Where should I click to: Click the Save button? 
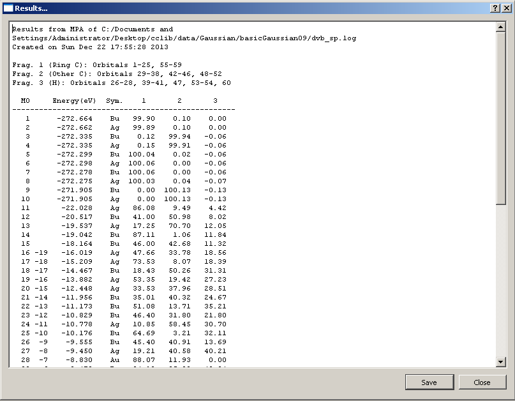click(x=429, y=382)
